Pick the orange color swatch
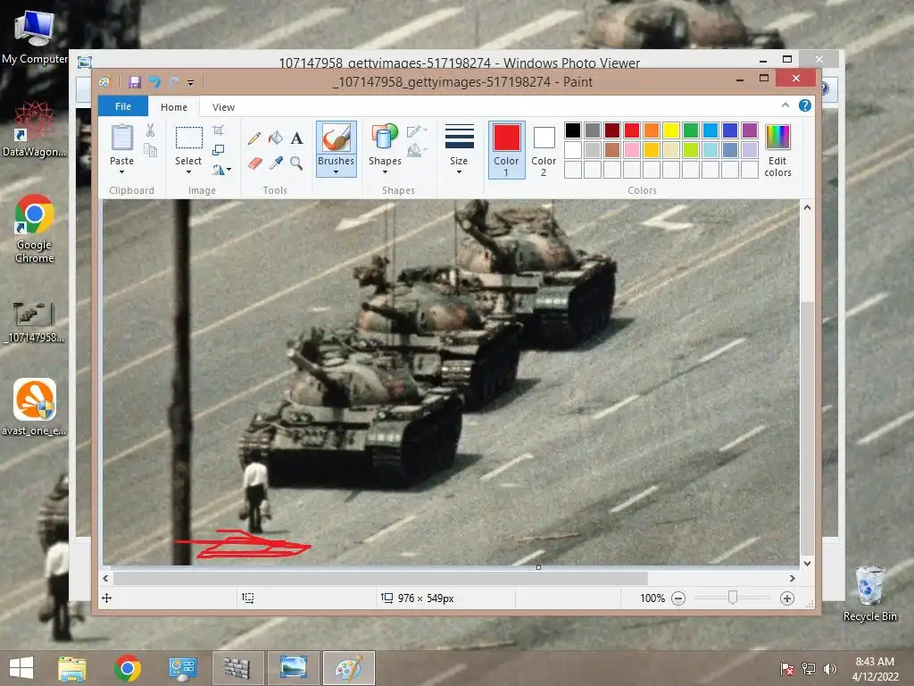 click(651, 130)
